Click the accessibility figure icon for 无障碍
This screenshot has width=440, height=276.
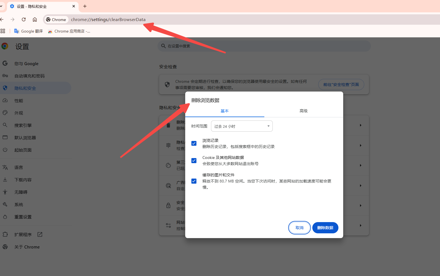pyautogui.click(x=5, y=192)
